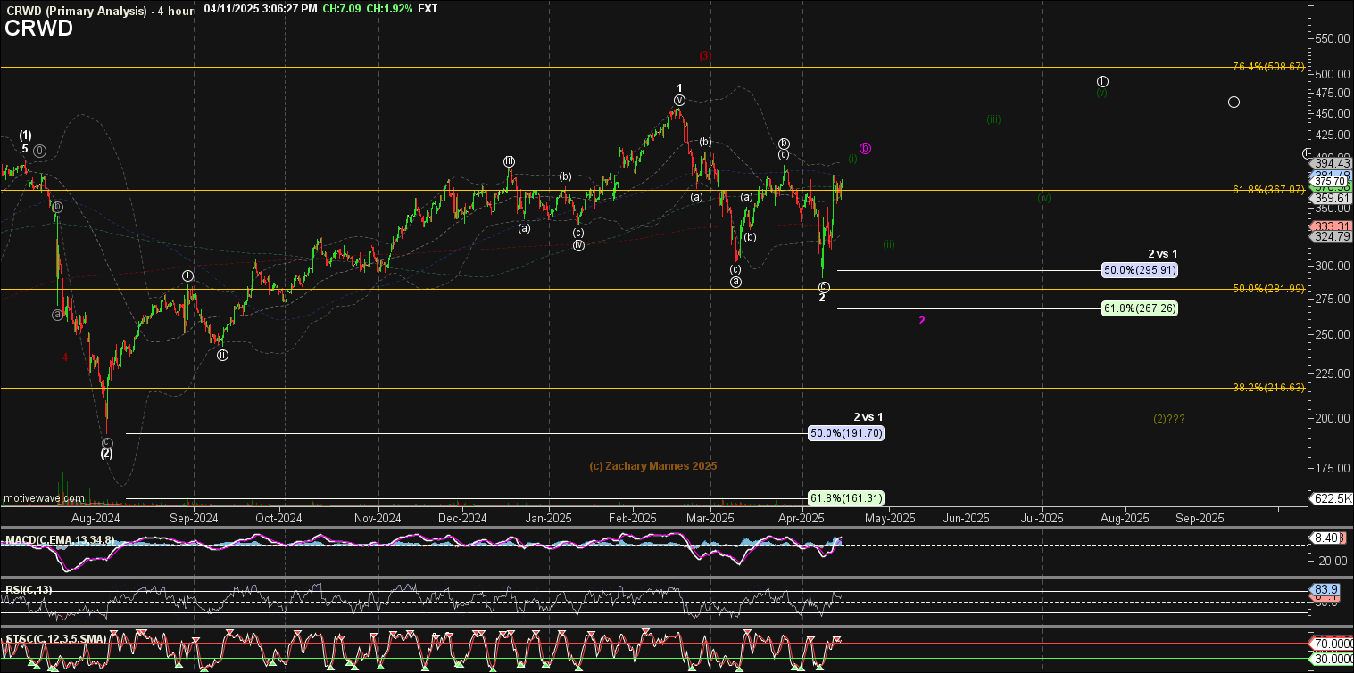Click '2 vs 1' above the 50.0%(295.91) label

1162,254
